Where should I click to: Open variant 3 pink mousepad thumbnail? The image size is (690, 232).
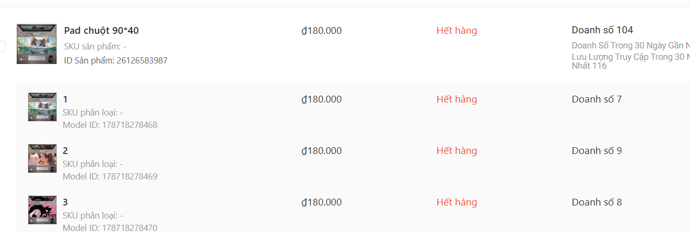tap(42, 210)
